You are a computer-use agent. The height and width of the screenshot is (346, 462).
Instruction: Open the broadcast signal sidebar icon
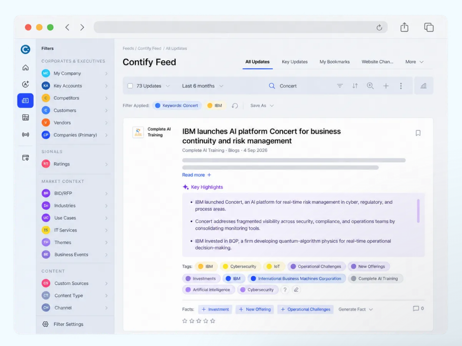(x=25, y=134)
